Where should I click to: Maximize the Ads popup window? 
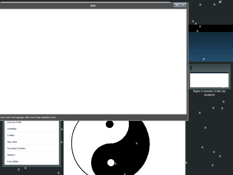(x=177, y=5)
